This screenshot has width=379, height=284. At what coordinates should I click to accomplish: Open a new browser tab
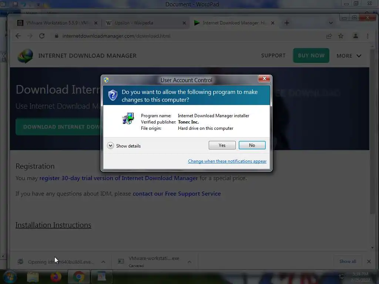287,23
